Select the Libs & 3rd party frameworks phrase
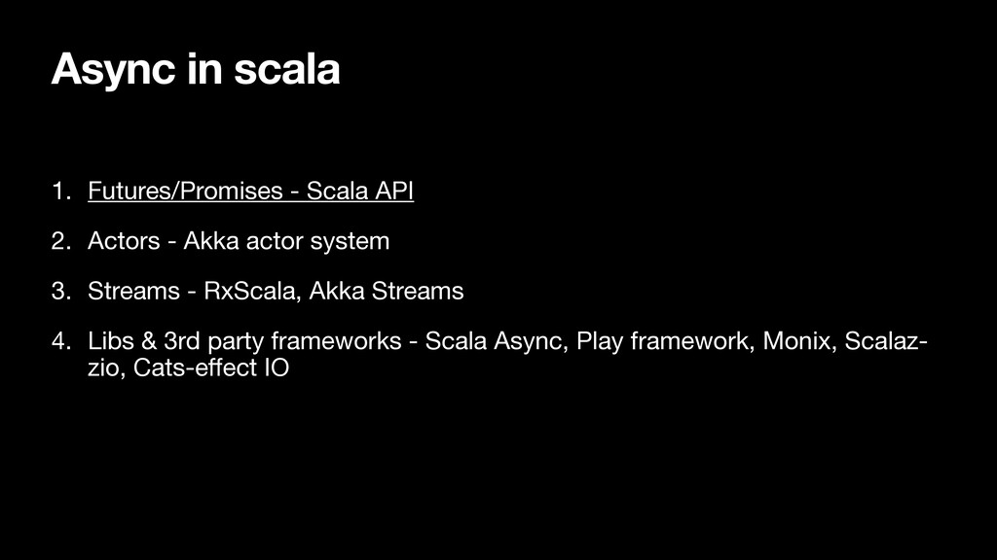997x560 pixels. (244, 341)
